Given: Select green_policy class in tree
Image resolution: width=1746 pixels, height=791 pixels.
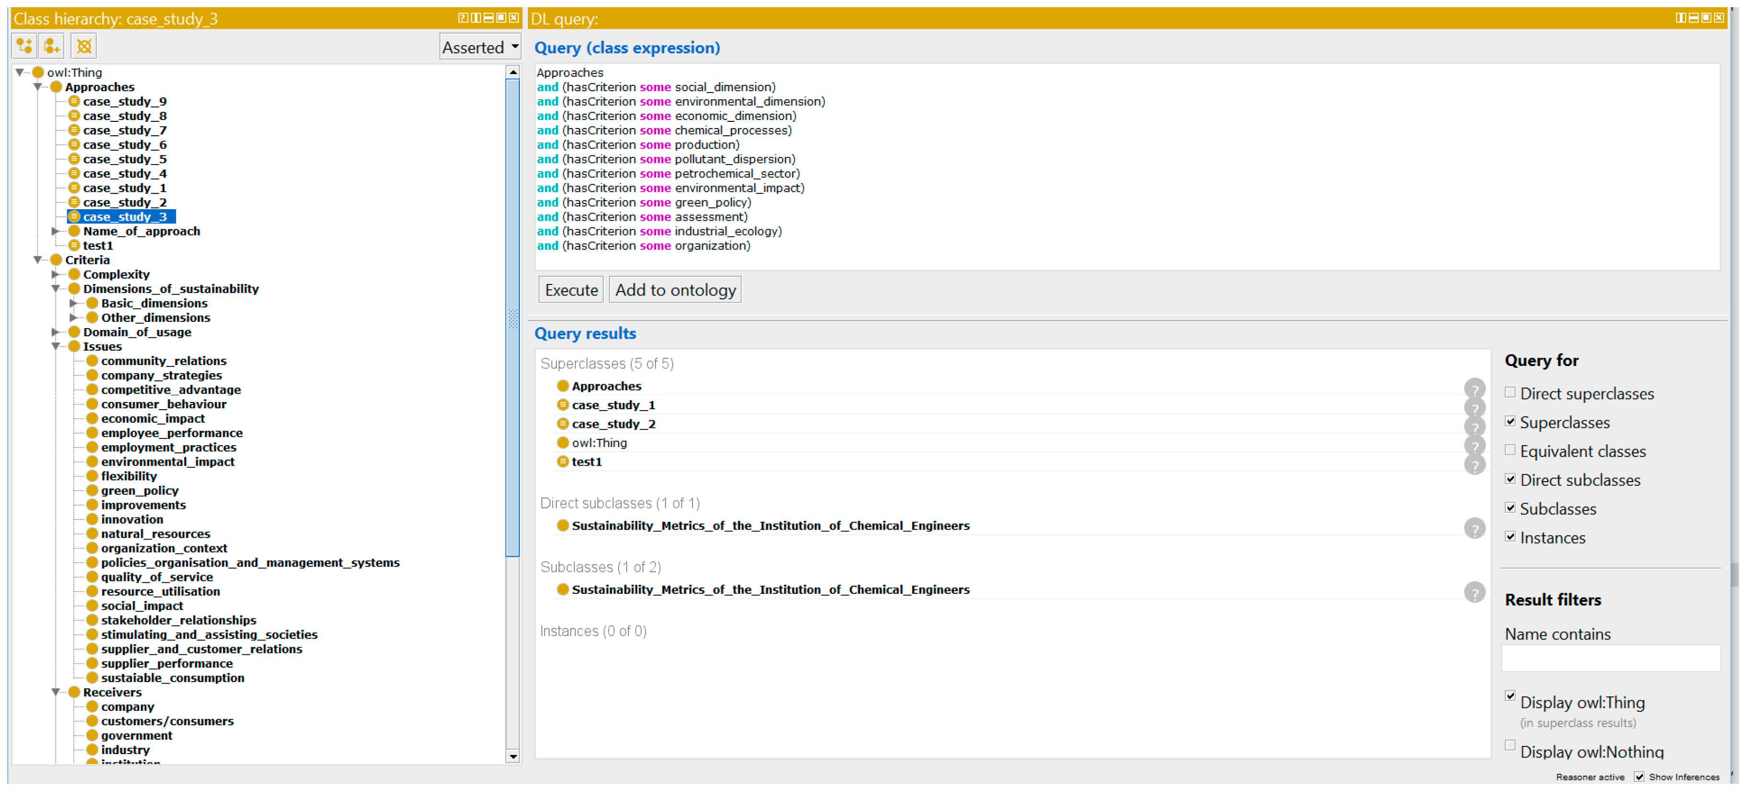Looking at the screenshot, I should (140, 491).
